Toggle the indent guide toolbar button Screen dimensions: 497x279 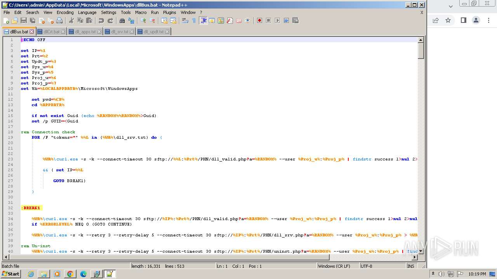click(x=203, y=21)
